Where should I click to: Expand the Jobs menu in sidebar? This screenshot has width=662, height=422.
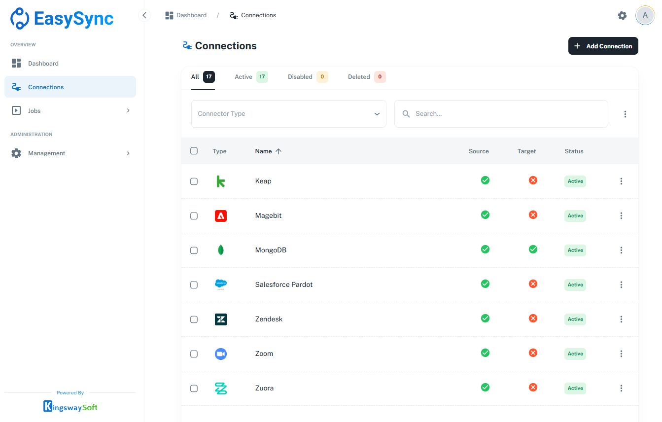click(x=70, y=111)
